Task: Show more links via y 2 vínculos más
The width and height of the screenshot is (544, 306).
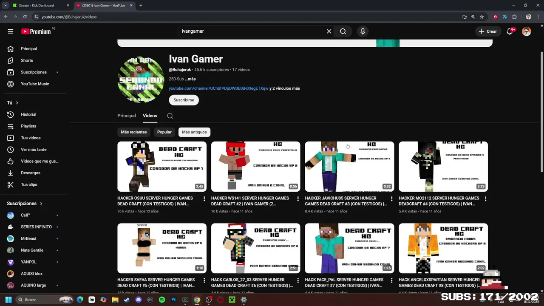Action: pyautogui.click(x=285, y=88)
